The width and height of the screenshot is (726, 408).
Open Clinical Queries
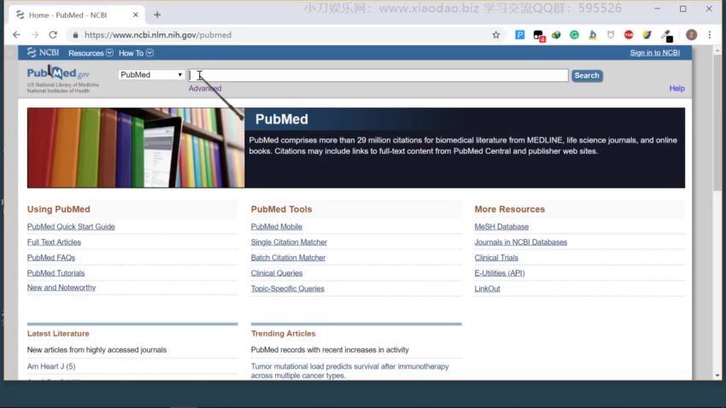pos(277,273)
